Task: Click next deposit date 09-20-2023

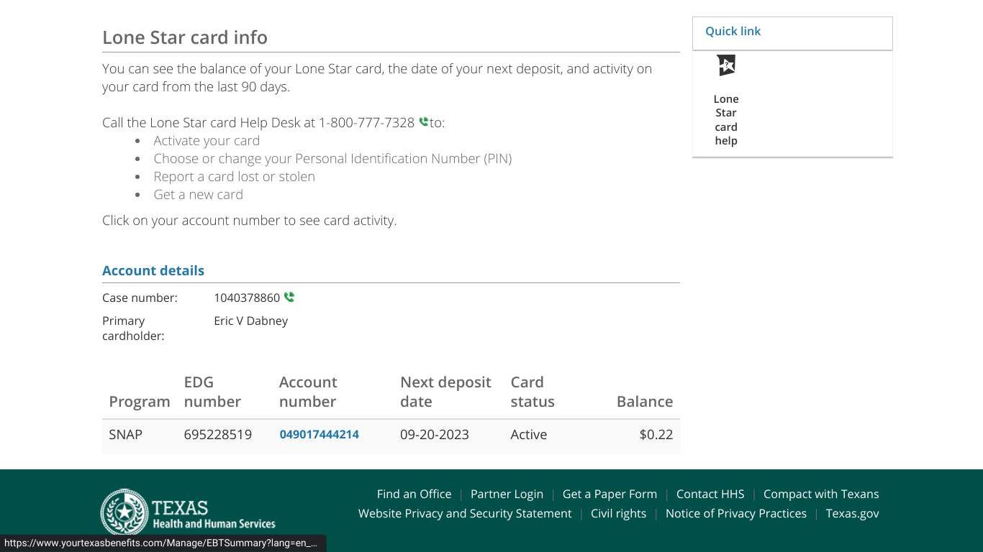Action: pyautogui.click(x=435, y=434)
